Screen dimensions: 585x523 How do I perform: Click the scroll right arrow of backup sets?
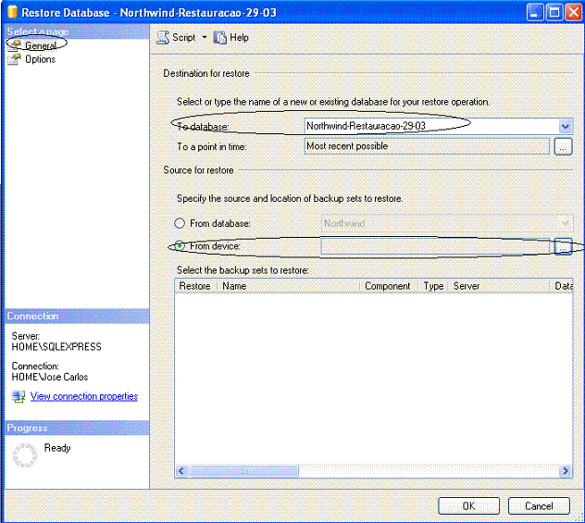click(566, 471)
